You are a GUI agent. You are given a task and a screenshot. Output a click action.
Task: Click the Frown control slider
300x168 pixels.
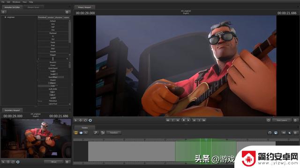click(53, 65)
